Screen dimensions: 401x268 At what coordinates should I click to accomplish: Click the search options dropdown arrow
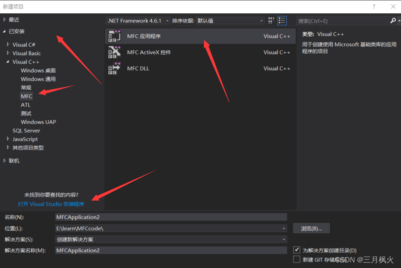[399, 21]
